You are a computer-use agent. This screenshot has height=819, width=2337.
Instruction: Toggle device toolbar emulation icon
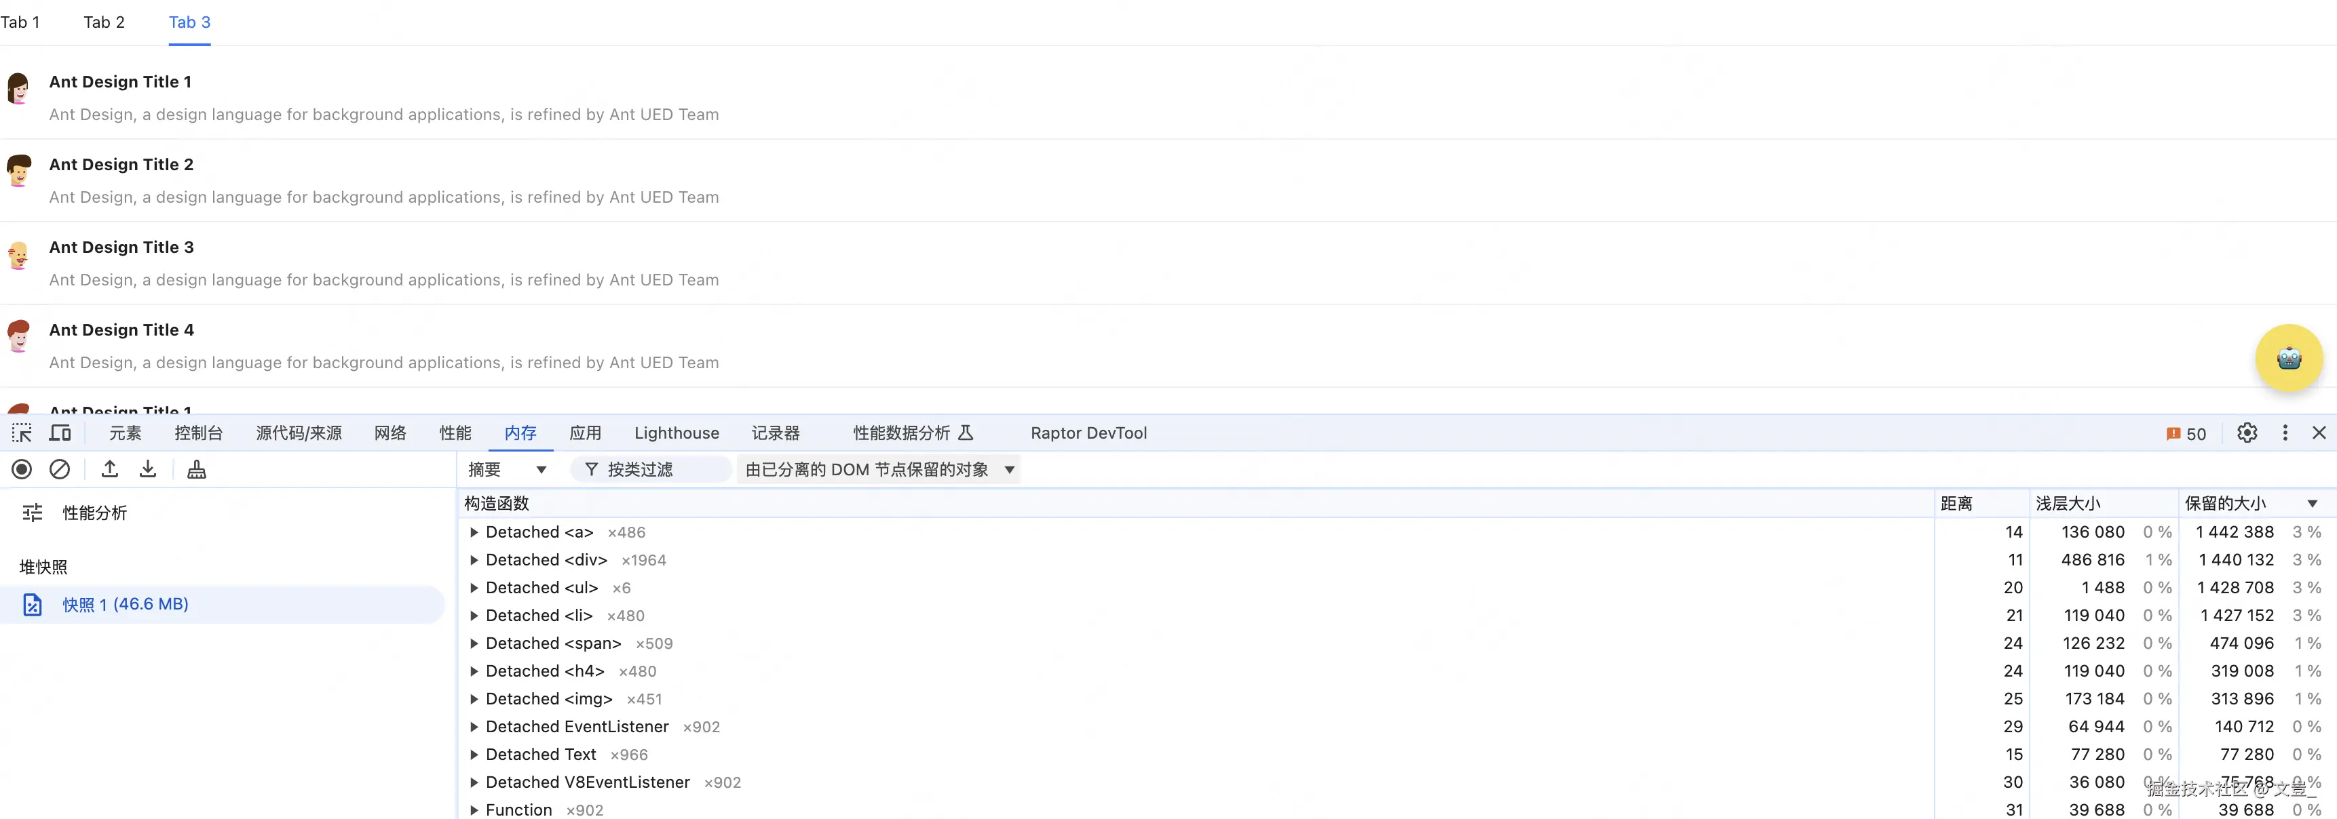point(60,433)
